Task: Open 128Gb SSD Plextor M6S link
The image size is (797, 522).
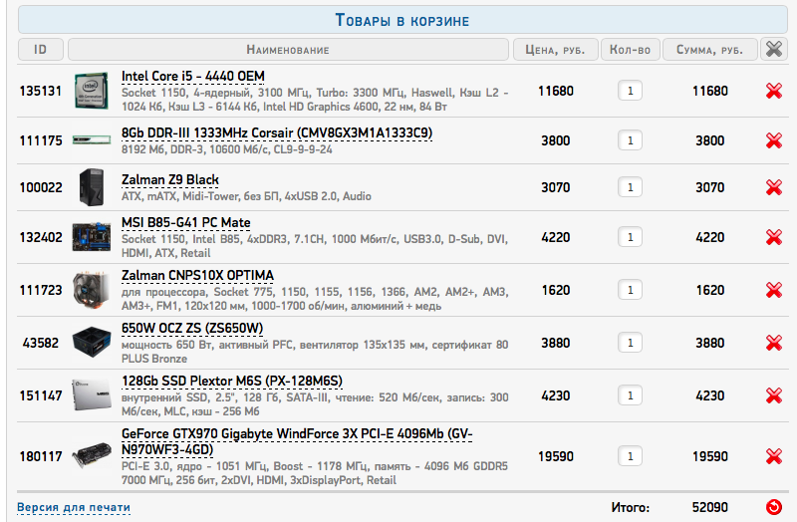Action: pyautogui.click(x=232, y=382)
